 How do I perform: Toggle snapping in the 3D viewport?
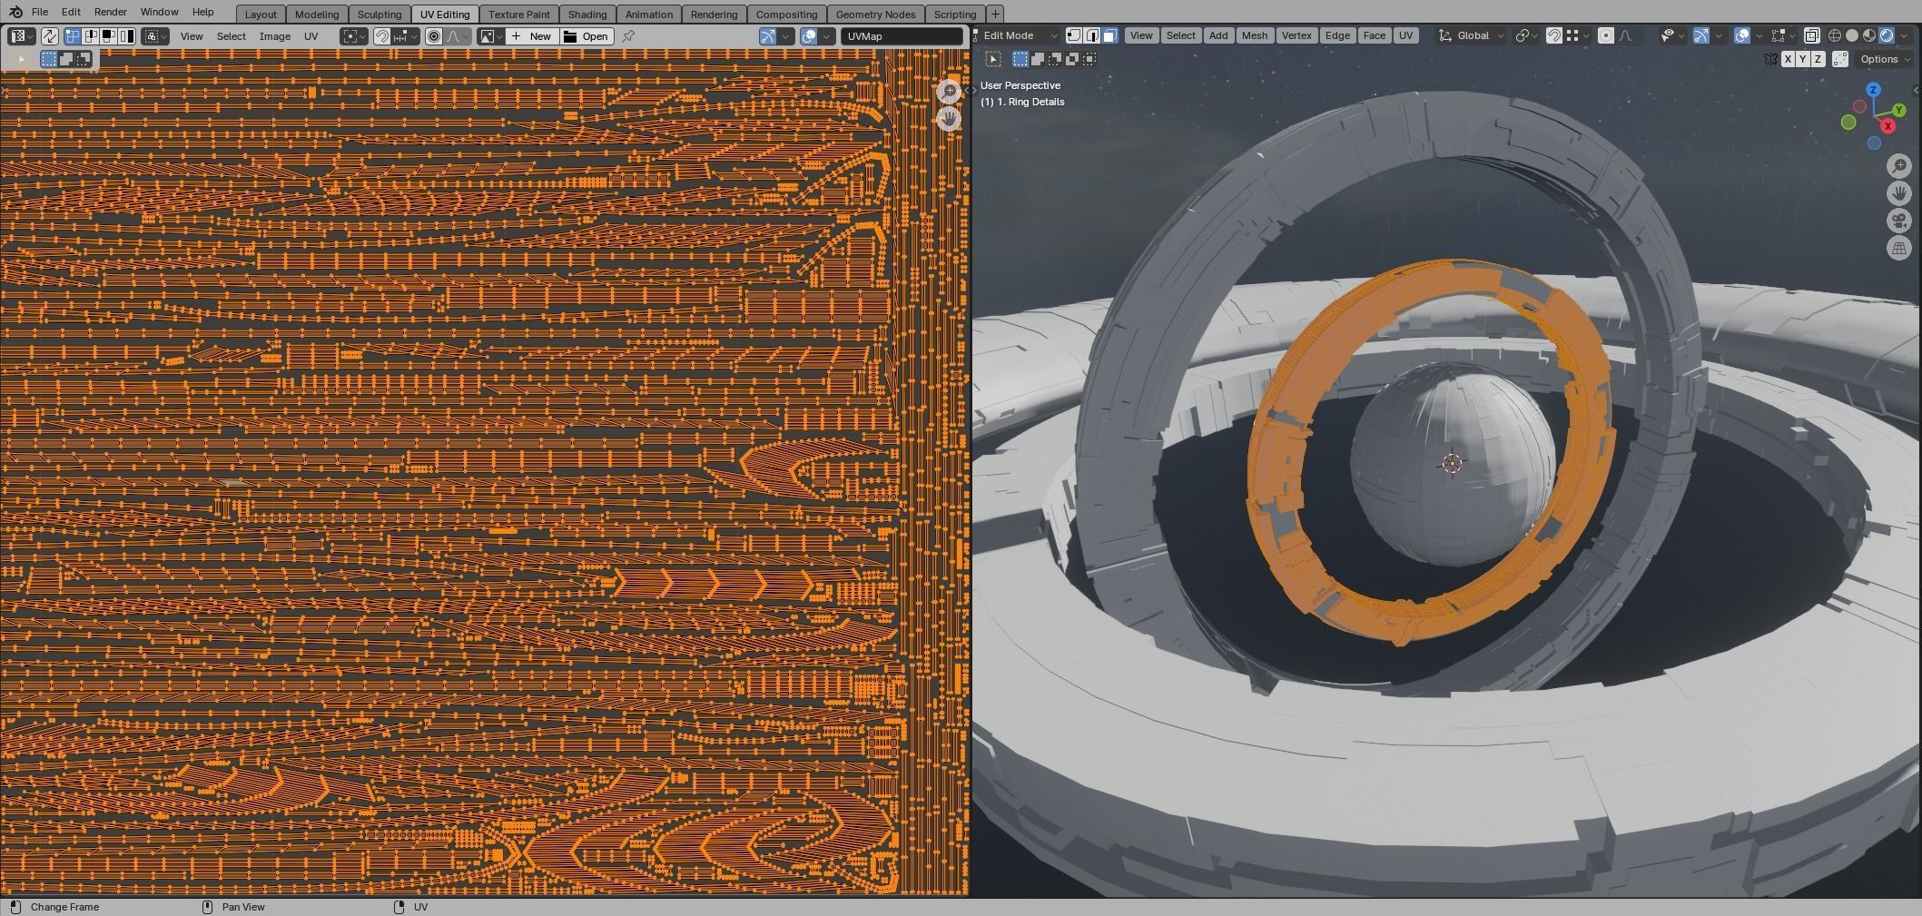[x=1554, y=35]
